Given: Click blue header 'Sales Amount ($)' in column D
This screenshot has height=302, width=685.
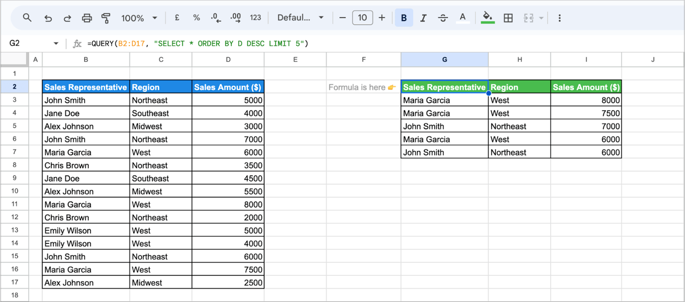Looking at the screenshot, I should click(x=228, y=87).
